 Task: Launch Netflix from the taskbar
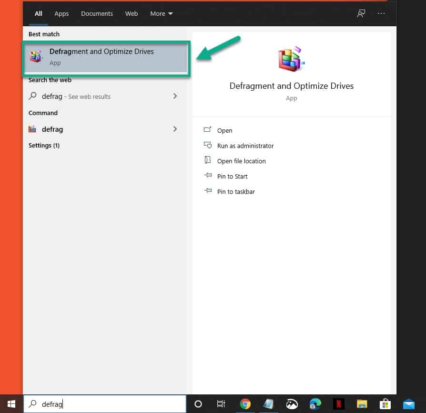click(x=338, y=404)
